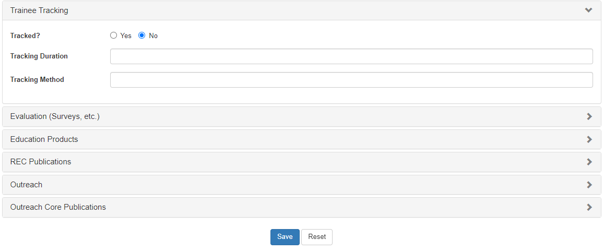Click into the Tracking Method input

[351, 80]
